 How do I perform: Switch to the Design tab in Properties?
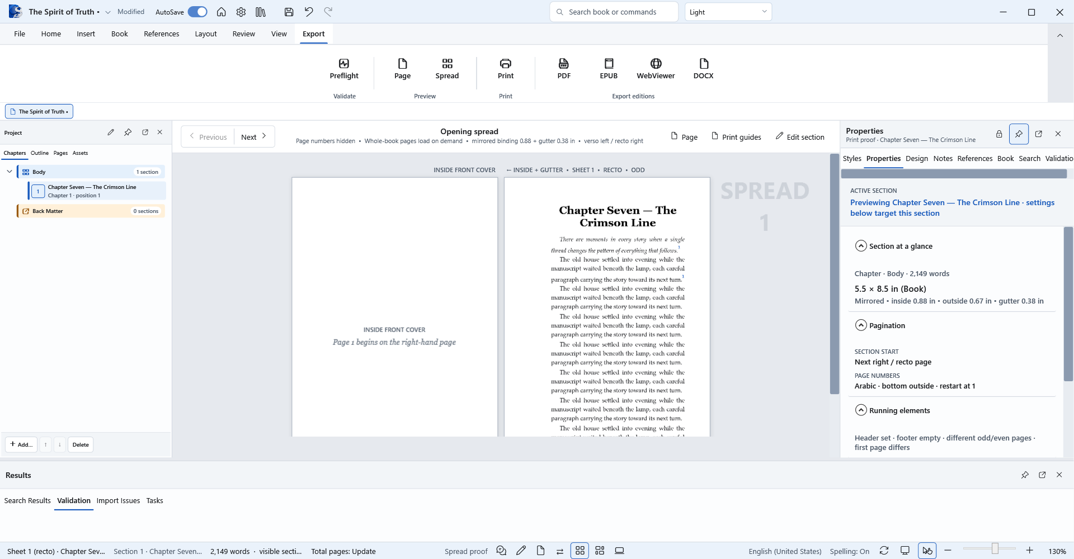click(917, 159)
